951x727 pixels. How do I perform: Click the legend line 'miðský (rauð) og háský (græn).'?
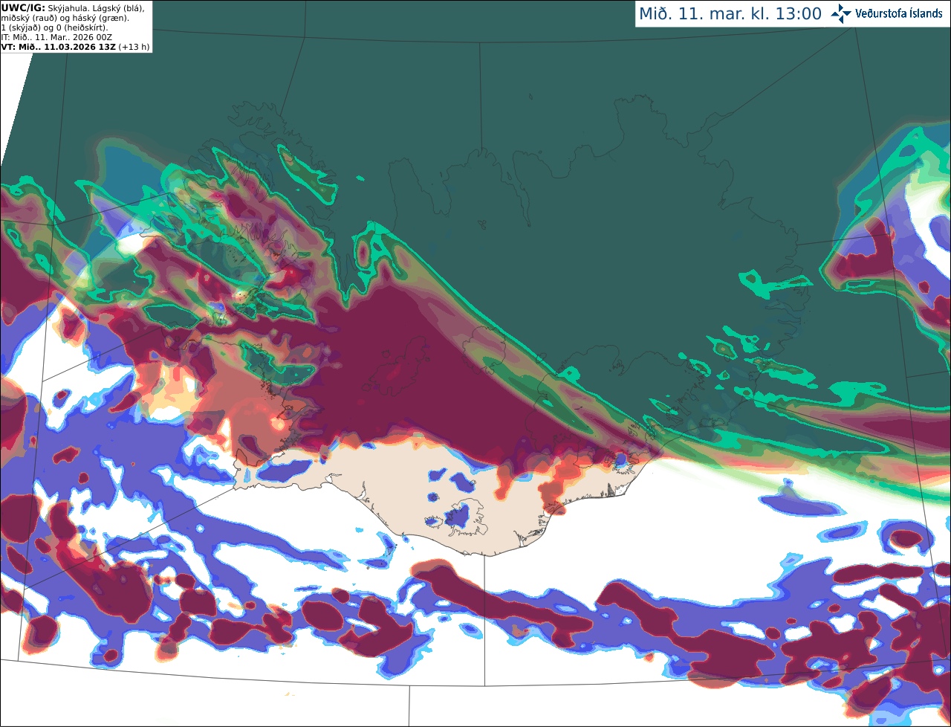[x=65, y=18]
